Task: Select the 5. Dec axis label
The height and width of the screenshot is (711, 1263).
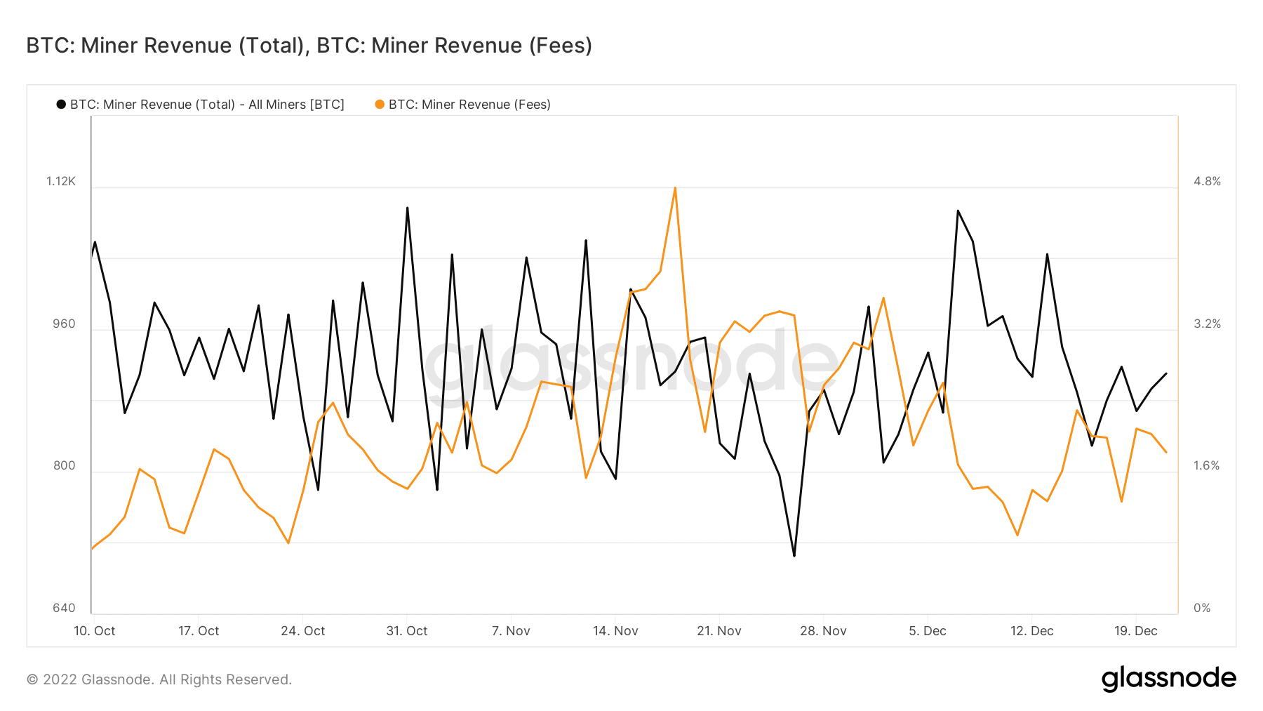Action: point(928,631)
